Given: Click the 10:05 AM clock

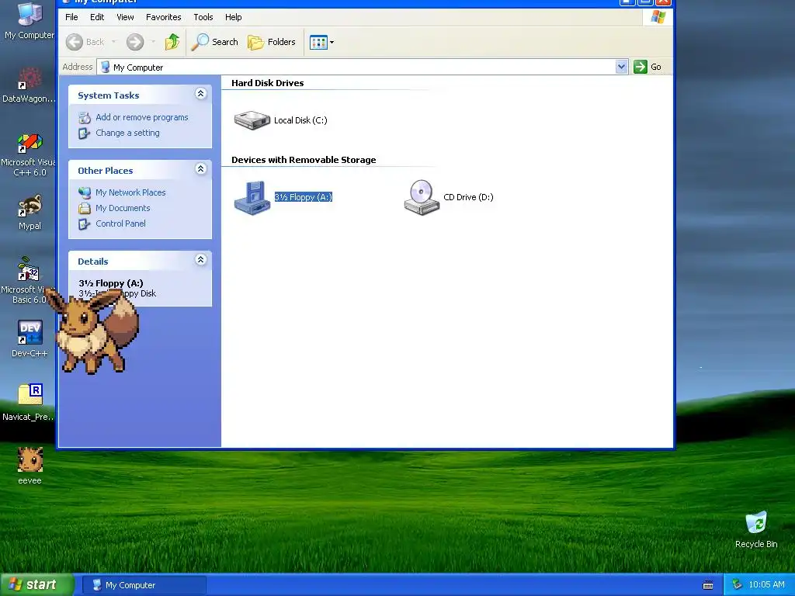Looking at the screenshot, I should pyautogui.click(x=766, y=585).
